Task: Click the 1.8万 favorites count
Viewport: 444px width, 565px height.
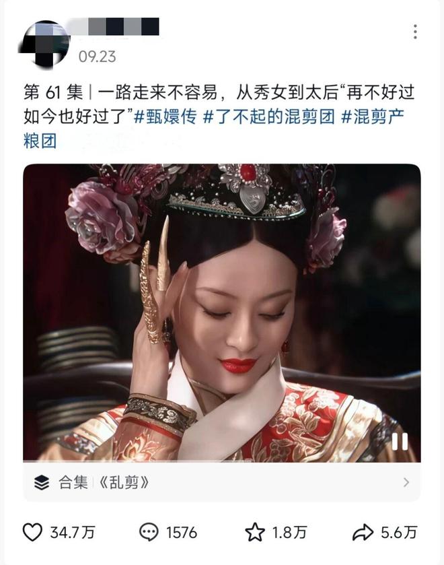Action: (289, 533)
